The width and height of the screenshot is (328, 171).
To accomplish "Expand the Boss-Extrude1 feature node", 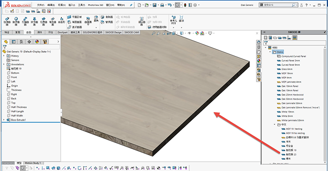I will (4, 120).
